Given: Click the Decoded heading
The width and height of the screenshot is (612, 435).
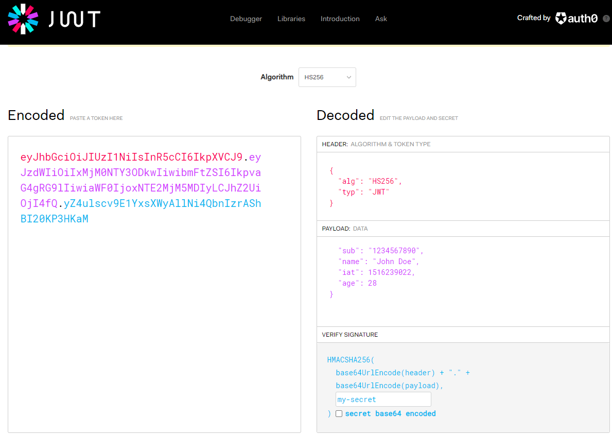Looking at the screenshot, I should [x=345, y=115].
